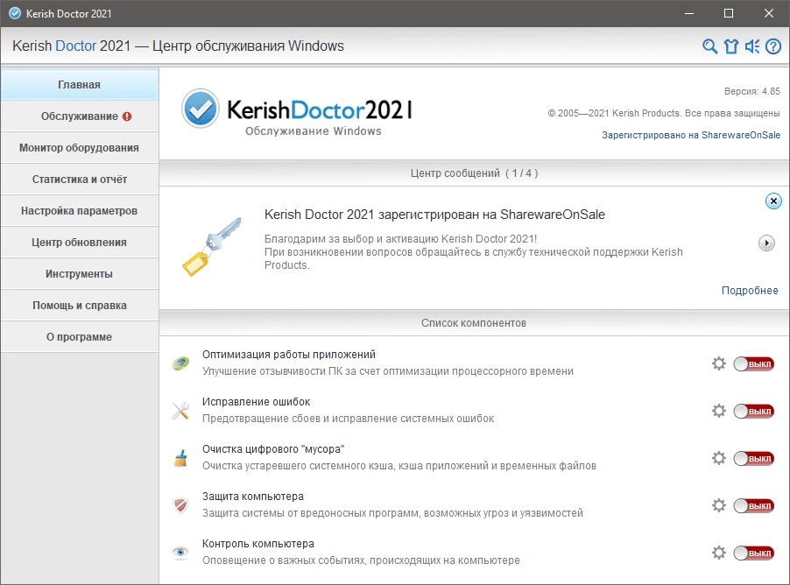
Task: Toggle Очистка цифрового мусора on
Action: (x=754, y=459)
